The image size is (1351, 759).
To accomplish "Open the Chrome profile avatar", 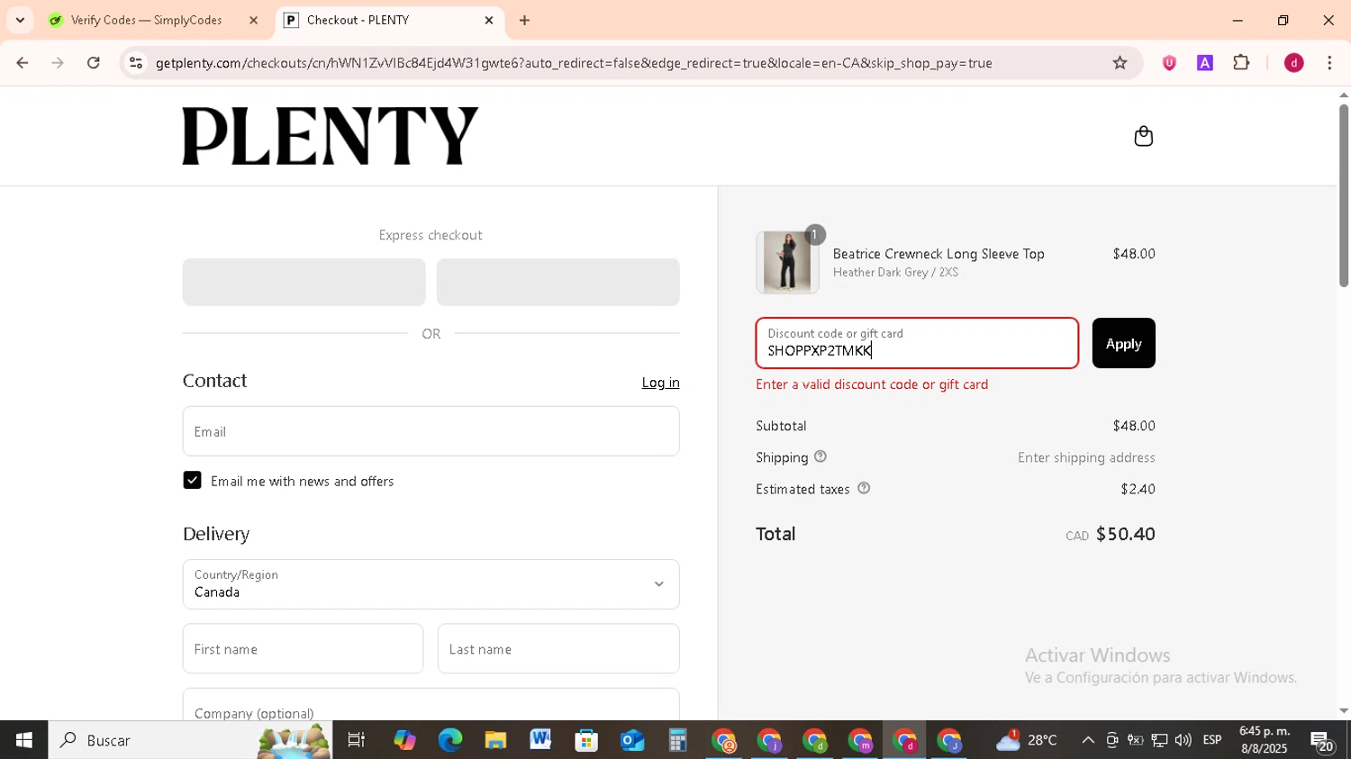I will pyautogui.click(x=1294, y=63).
